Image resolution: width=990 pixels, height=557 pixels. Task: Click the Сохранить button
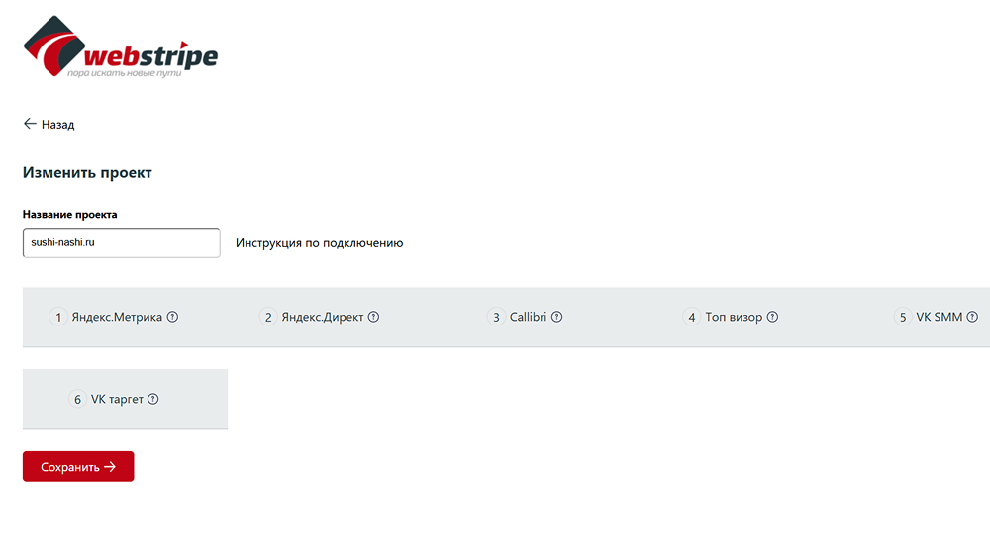78,466
